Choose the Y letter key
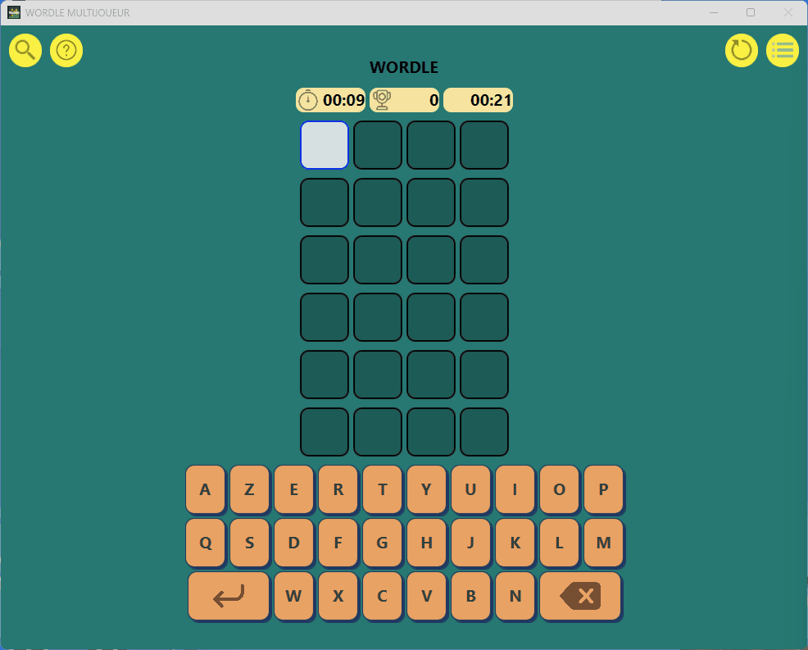 click(x=427, y=489)
